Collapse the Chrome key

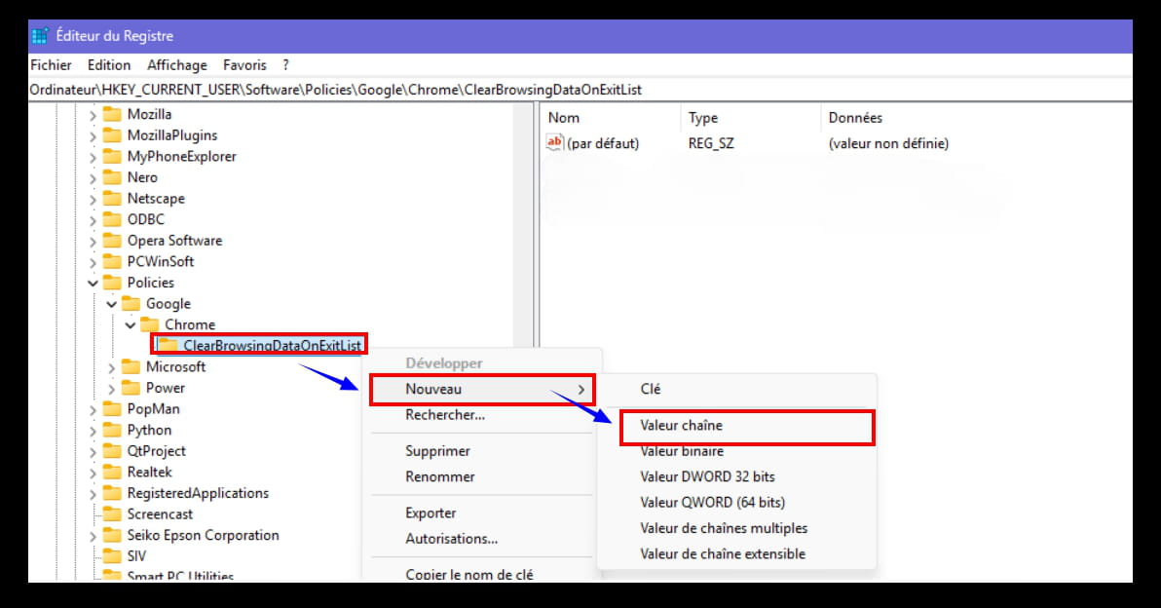point(131,324)
